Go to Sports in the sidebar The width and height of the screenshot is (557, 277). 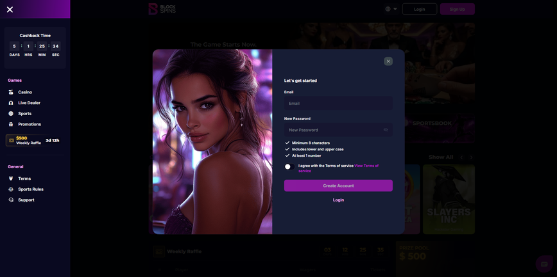(24, 113)
